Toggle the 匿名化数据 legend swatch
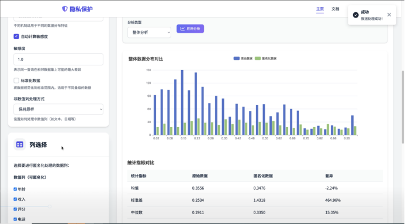Screen dimensions: 405x224 click(258, 58)
